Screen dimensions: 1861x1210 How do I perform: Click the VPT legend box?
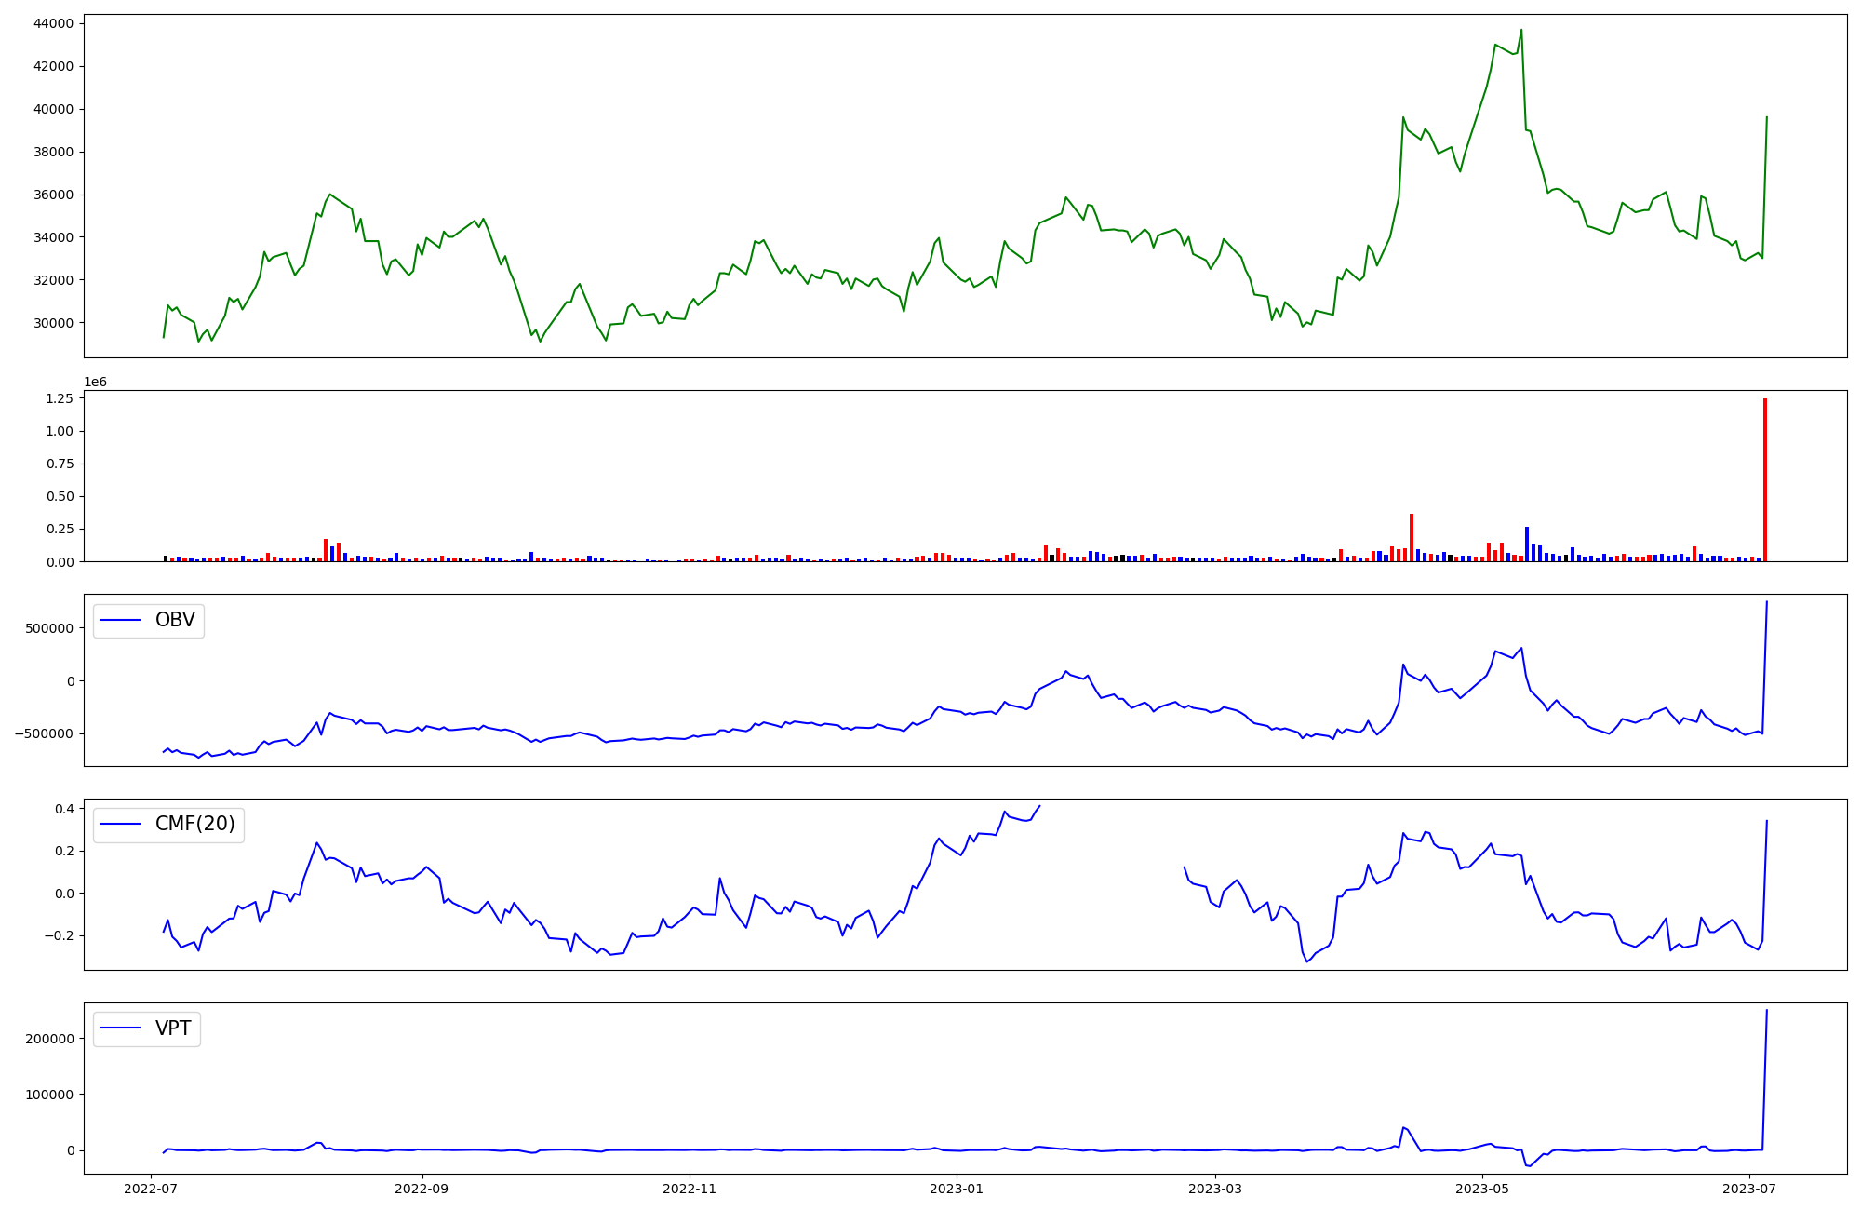(x=147, y=1029)
